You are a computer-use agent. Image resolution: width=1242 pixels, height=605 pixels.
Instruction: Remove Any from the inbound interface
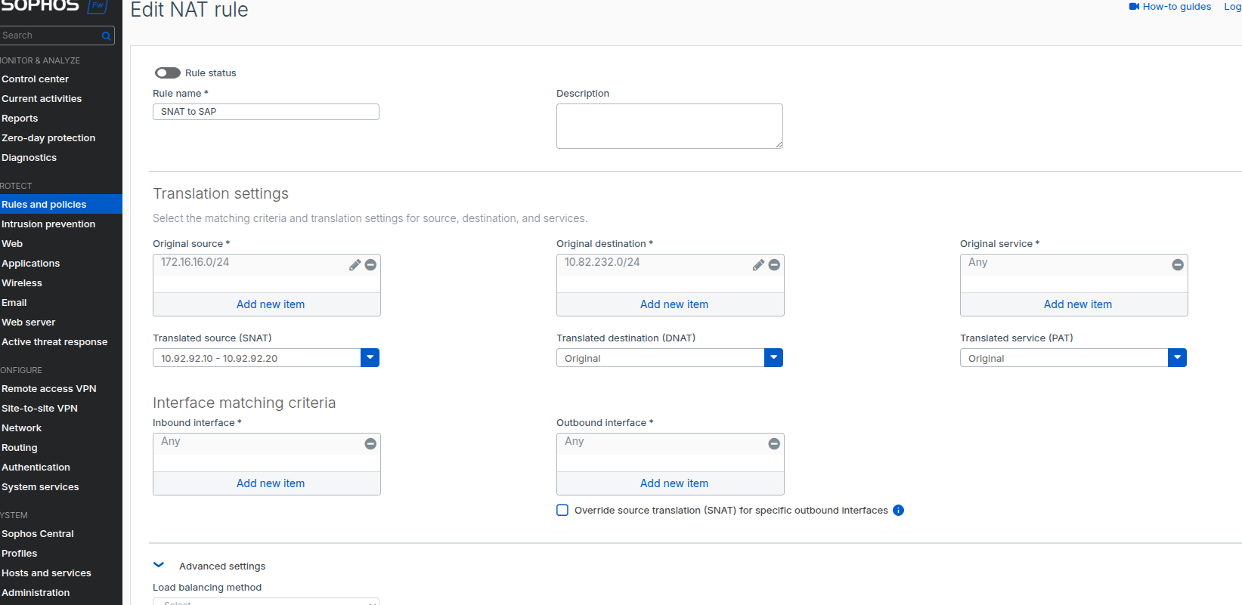click(370, 444)
